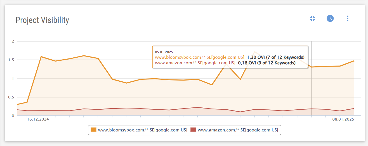Image resolution: width=368 pixels, height=146 pixels.
Task: Open the three-dot more options menu
Action: [x=348, y=18]
